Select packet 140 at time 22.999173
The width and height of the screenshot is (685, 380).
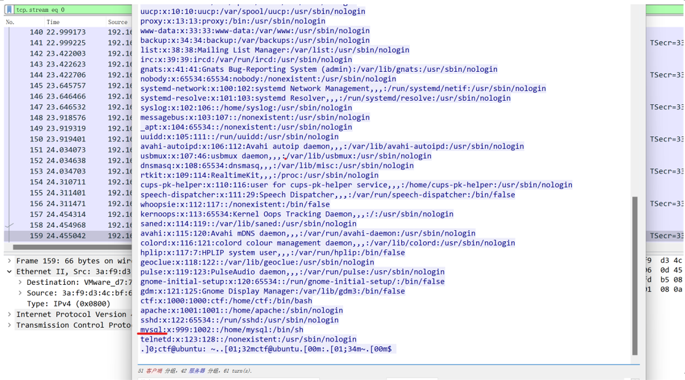click(68, 32)
